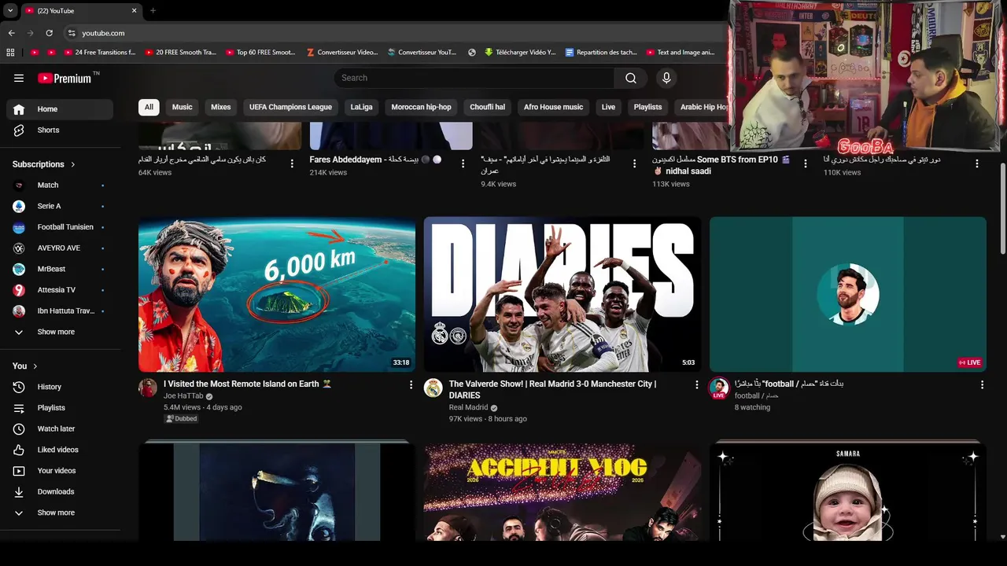Open the AVEYRO AVE subscription
This screenshot has height=566, width=1007.
pyautogui.click(x=60, y=248)
